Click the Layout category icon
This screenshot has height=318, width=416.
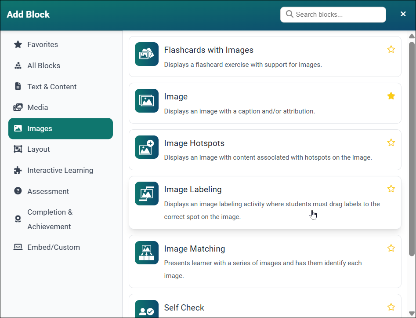pos(18,149)
